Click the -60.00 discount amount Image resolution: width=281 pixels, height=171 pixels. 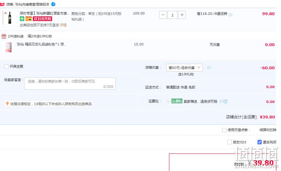[267, 68]
